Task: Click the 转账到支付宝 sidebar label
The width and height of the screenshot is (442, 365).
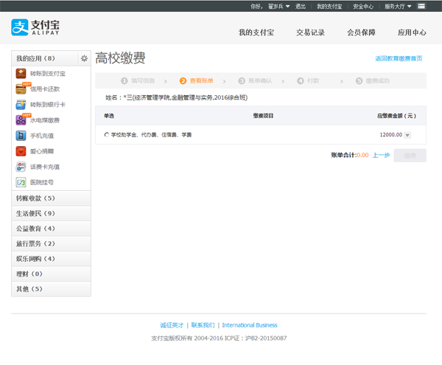Action: (x=48, y=74)
